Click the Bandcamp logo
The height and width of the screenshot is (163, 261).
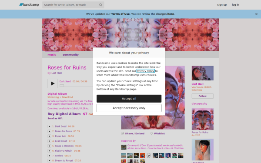[29, 5]
